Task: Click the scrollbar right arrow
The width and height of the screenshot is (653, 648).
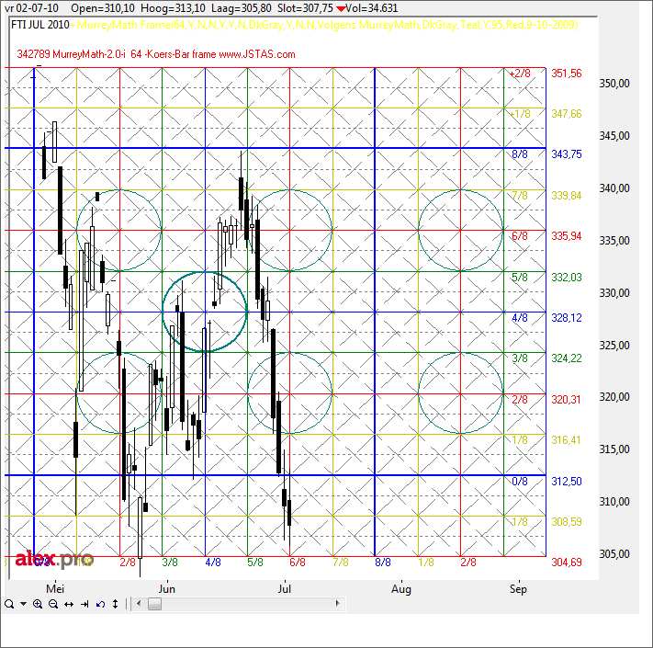Action: [x=337, y=604]
